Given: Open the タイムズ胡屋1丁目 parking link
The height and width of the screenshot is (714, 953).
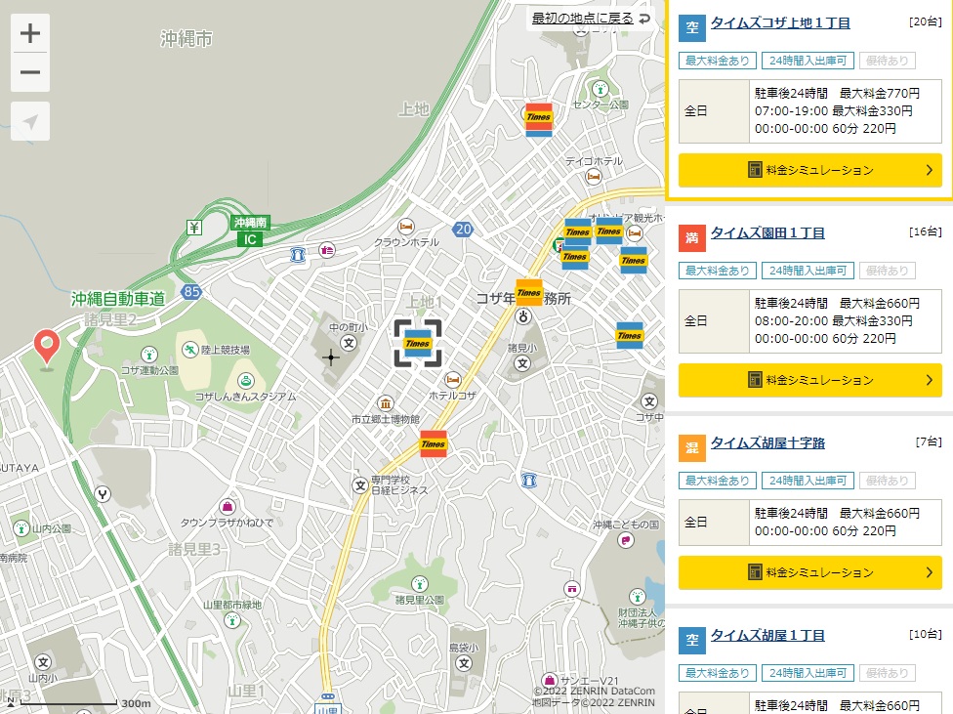Looking at the screenshot, I should click(x=767, y=635).
